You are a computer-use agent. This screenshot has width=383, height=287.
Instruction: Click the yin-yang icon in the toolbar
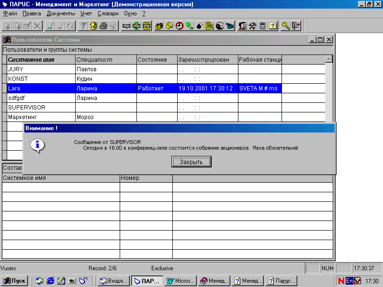click(220, 26)
